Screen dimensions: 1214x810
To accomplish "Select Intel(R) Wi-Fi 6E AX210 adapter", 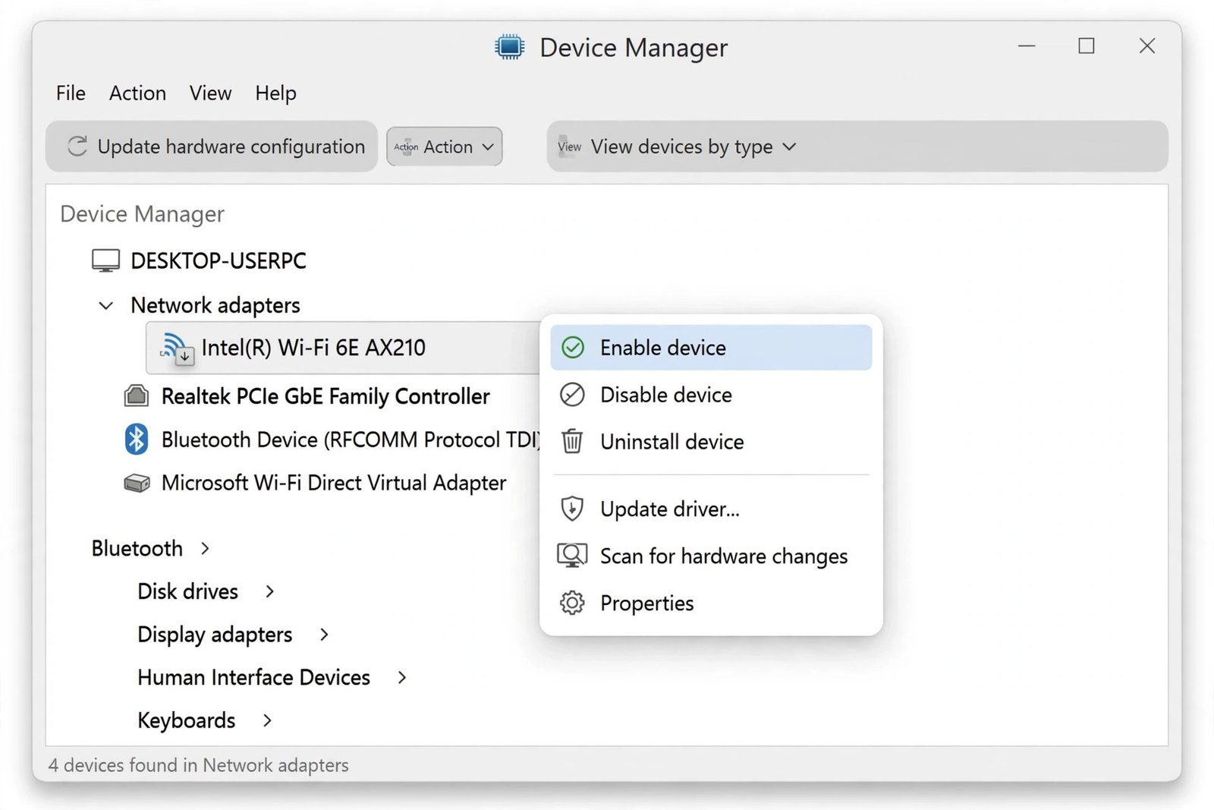I will coord(343,348).
